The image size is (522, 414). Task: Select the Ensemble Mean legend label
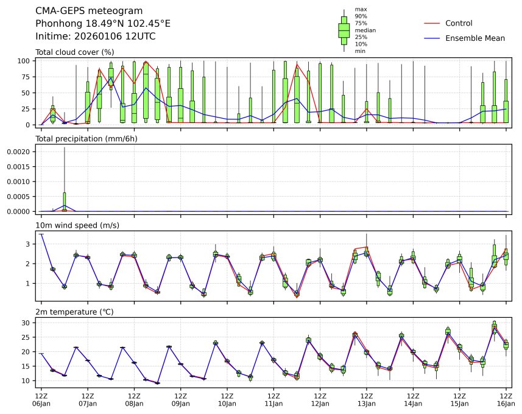(475, 38)
